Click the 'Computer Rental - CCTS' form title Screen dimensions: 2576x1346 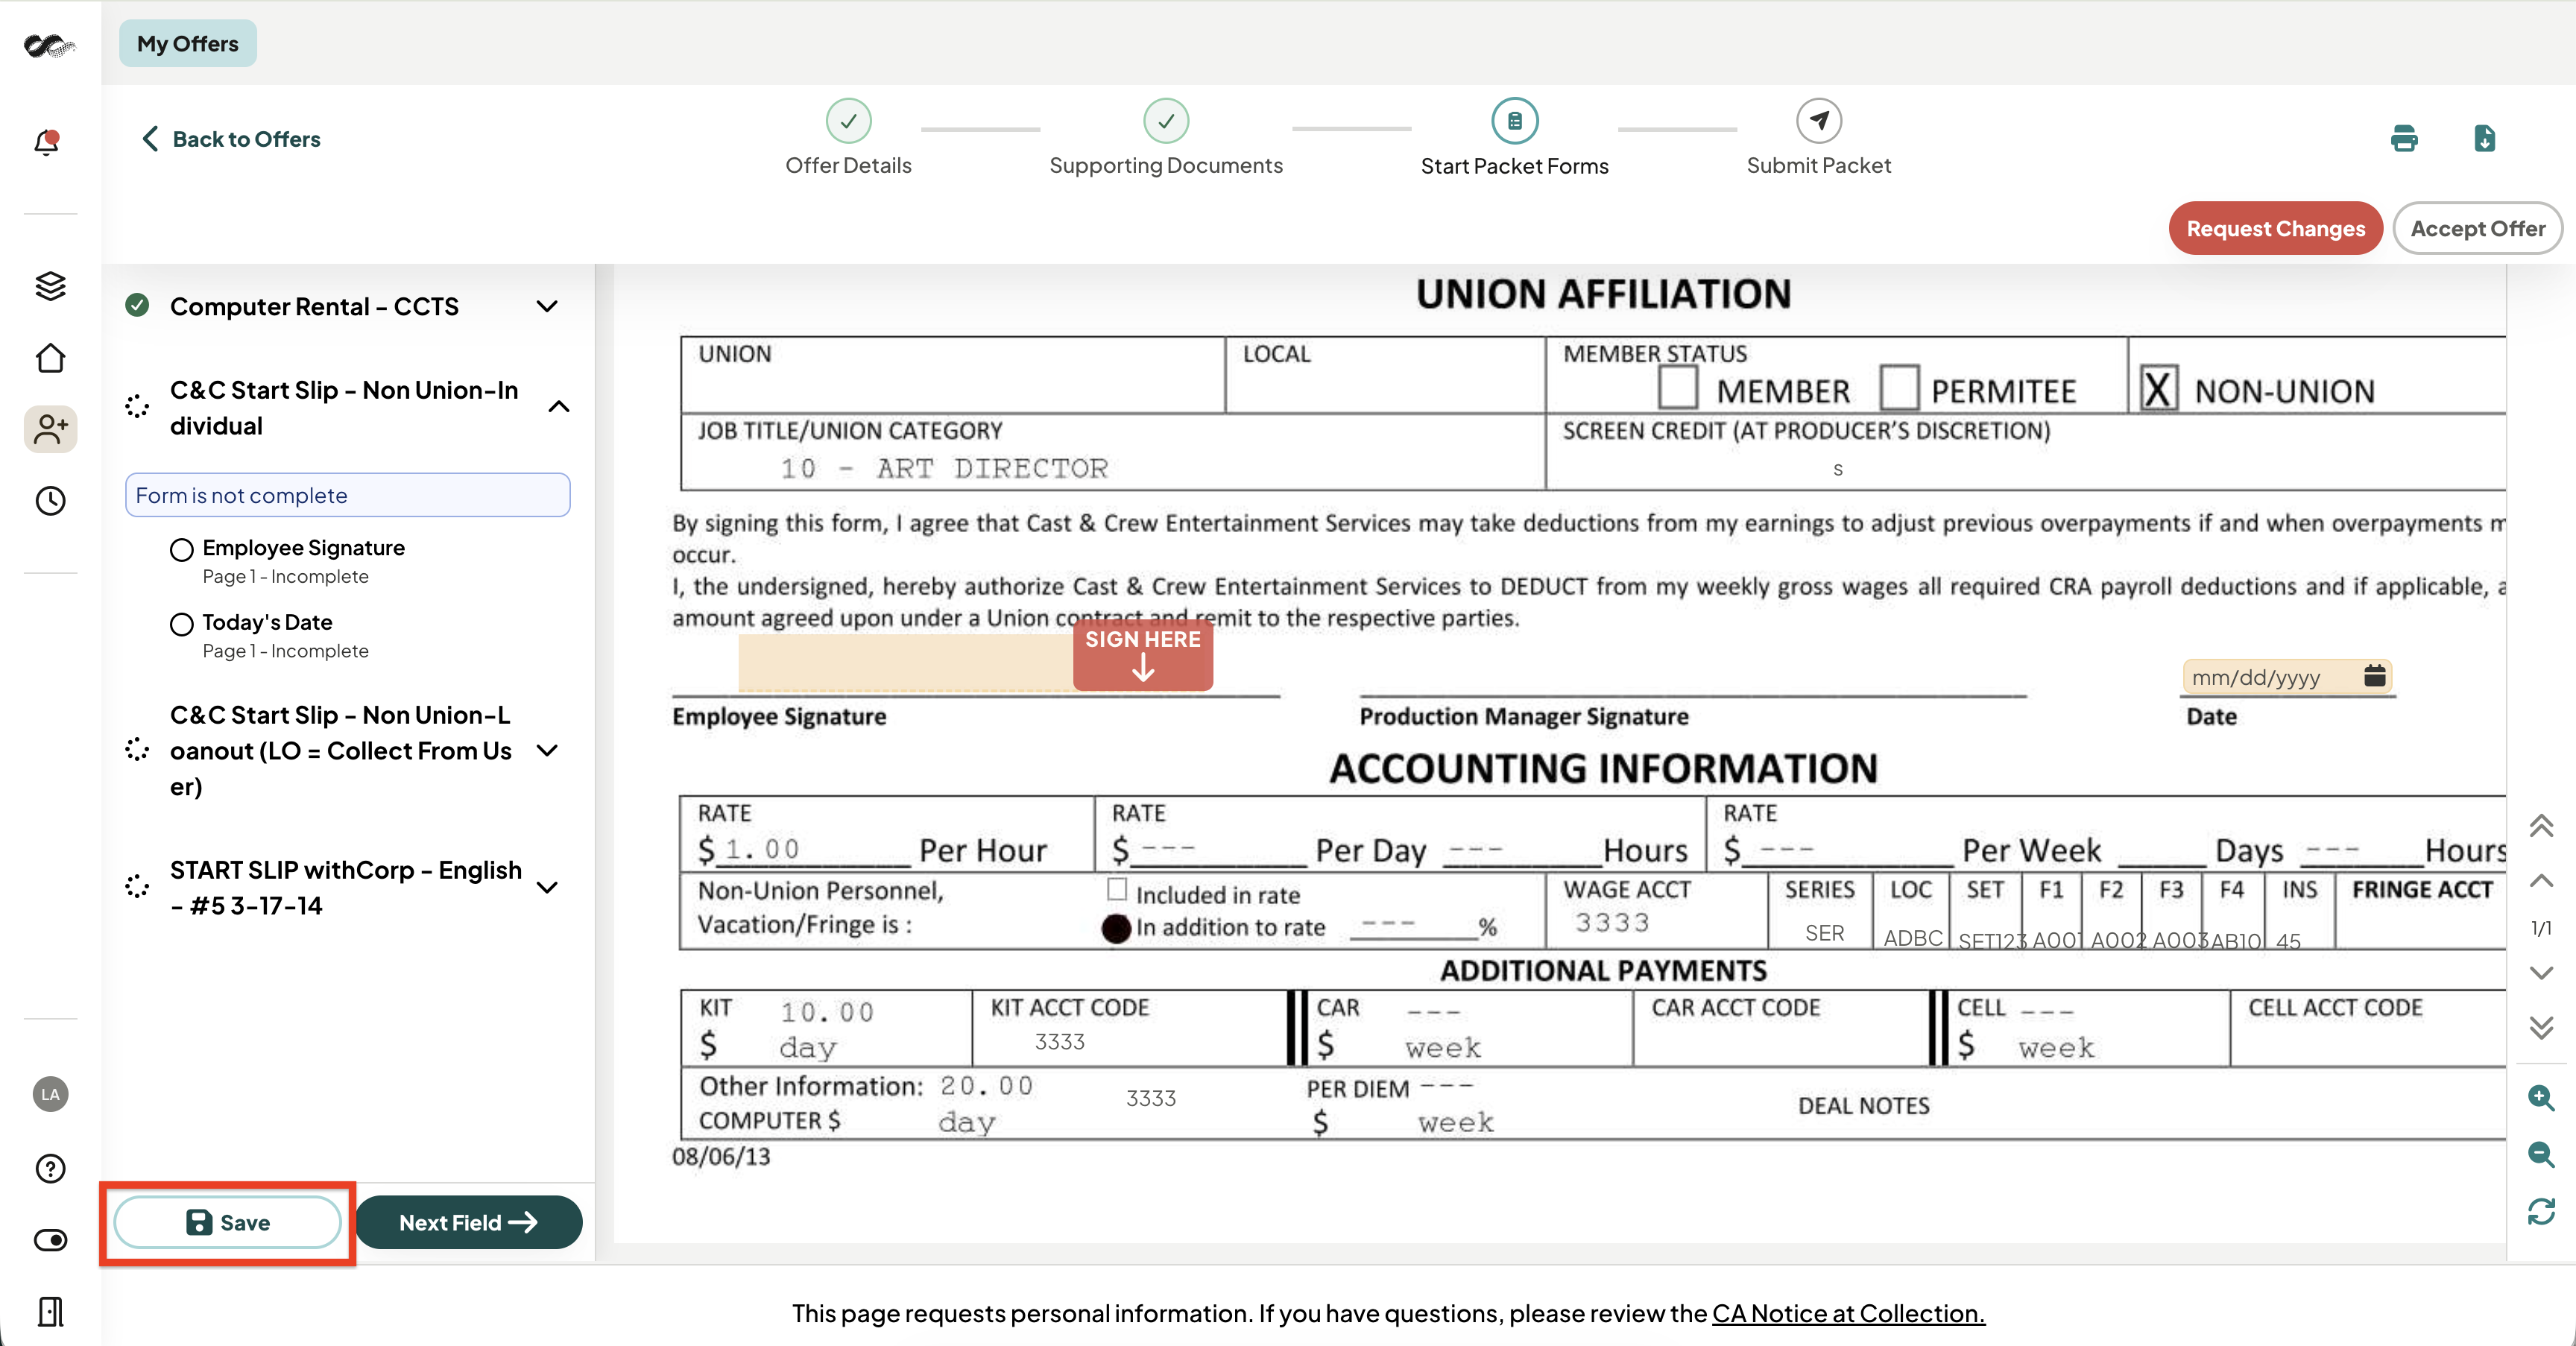(314, 306)
